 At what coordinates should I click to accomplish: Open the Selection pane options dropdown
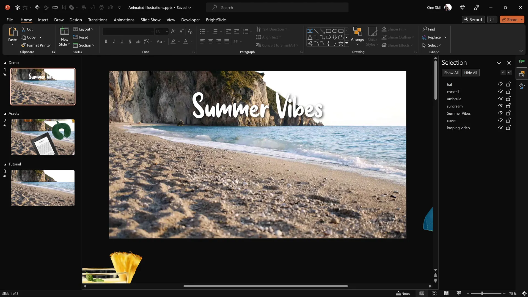click(x=499, y=63)
